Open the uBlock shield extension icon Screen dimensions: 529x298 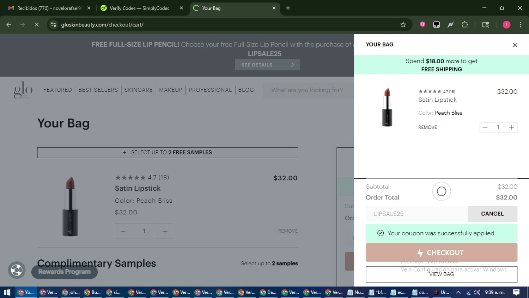pos(422,25)
